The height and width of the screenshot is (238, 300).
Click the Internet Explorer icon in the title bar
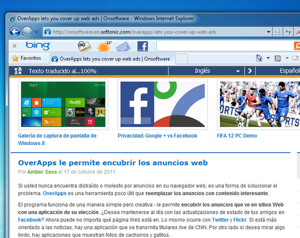point(12,18)
